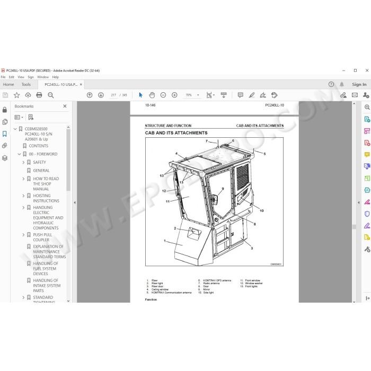Click the share with others person icon
This screenshot has width=371, height=371.
(x=366, y=95)
